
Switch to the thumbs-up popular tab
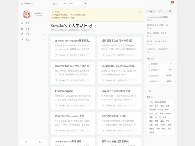click(151, 11)
